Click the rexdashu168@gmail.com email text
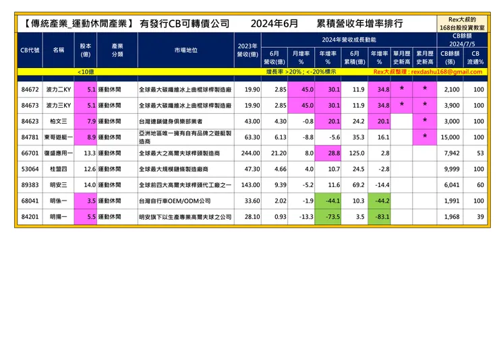 tap(446, 72)
